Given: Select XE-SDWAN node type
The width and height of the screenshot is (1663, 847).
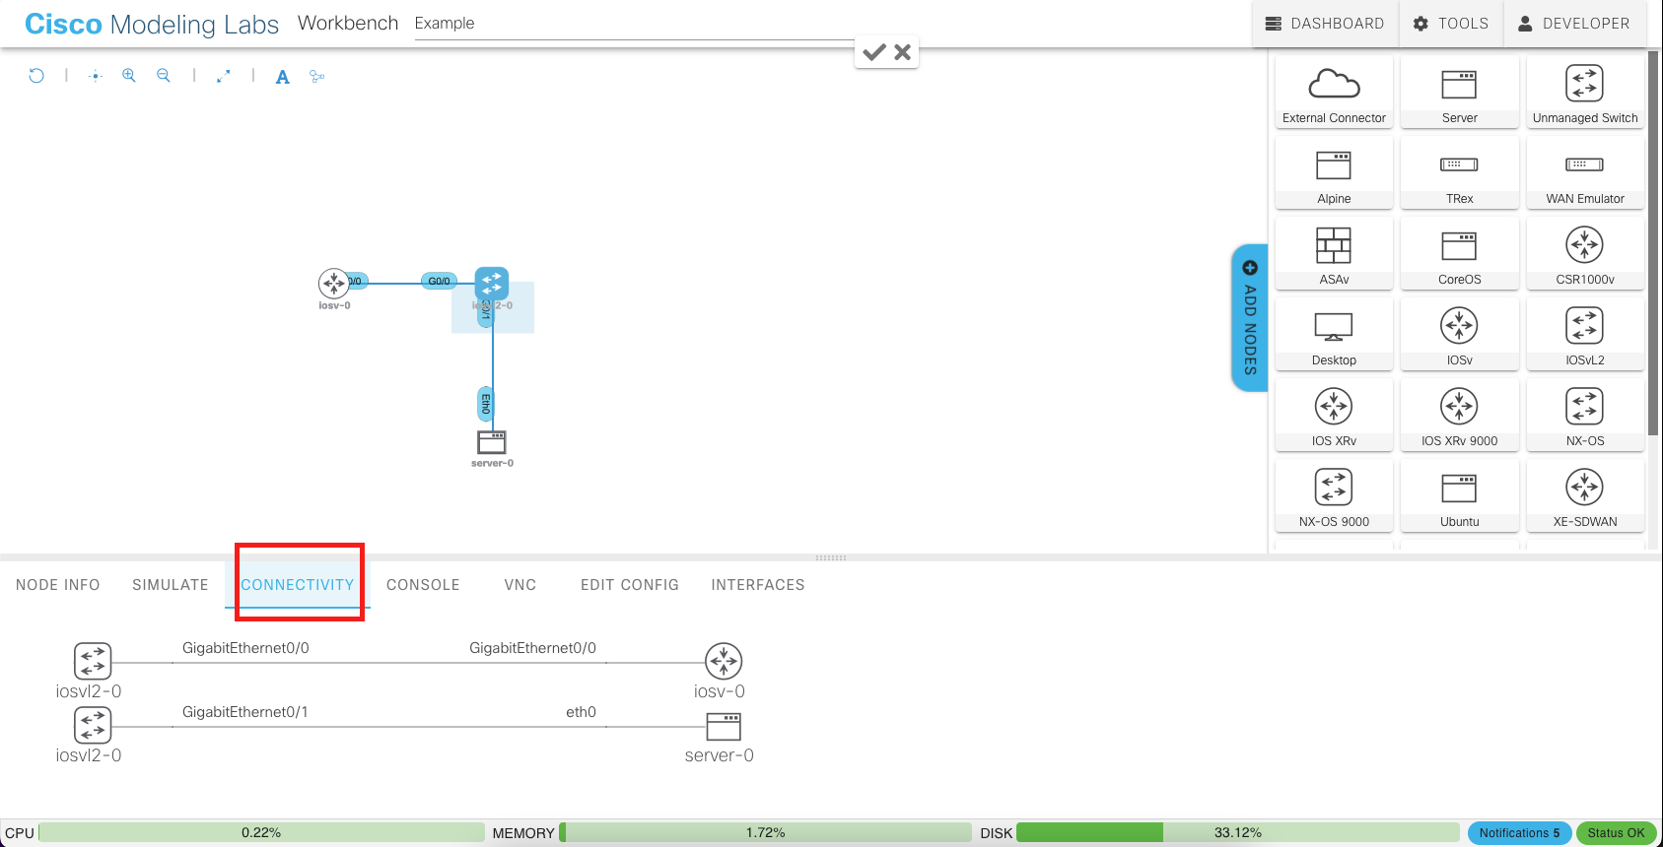Looking at the screenshot, I should 1585,495.
